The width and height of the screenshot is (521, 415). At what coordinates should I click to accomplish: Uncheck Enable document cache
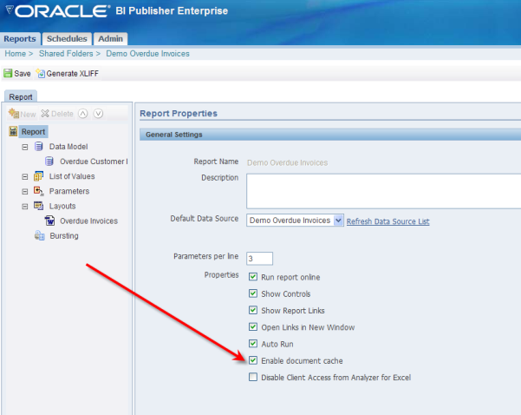(x=253, y=360)
